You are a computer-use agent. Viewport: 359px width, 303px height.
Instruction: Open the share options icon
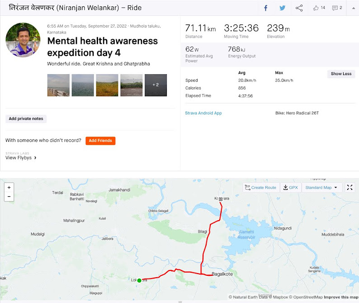point(299,8)
